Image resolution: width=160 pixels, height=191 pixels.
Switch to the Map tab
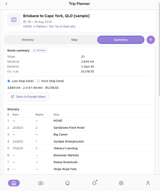[x=74, y=40]
